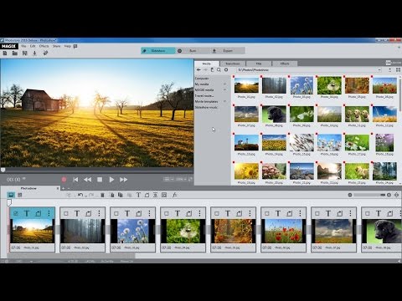
Task: Check the blue-sky dandelions slide checkbox
Action: click(x=116, y=214)
